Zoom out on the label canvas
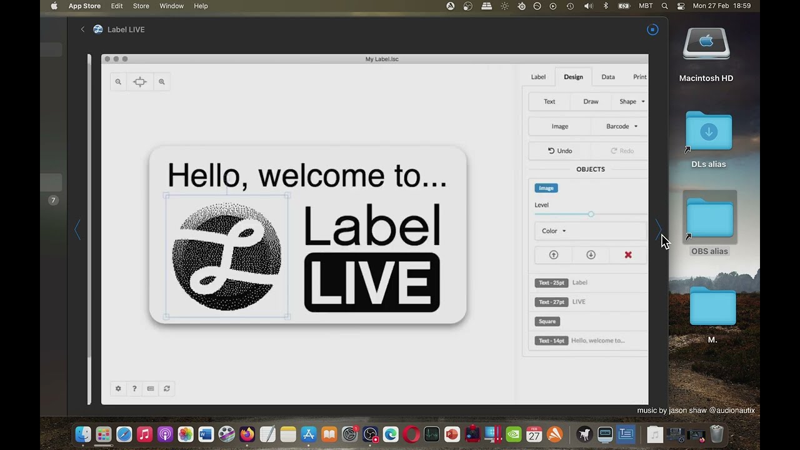 [118, 82]
